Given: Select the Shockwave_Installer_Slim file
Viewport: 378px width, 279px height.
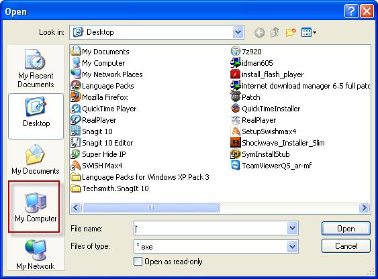Looking at the screenshot, I should [277, 143].
